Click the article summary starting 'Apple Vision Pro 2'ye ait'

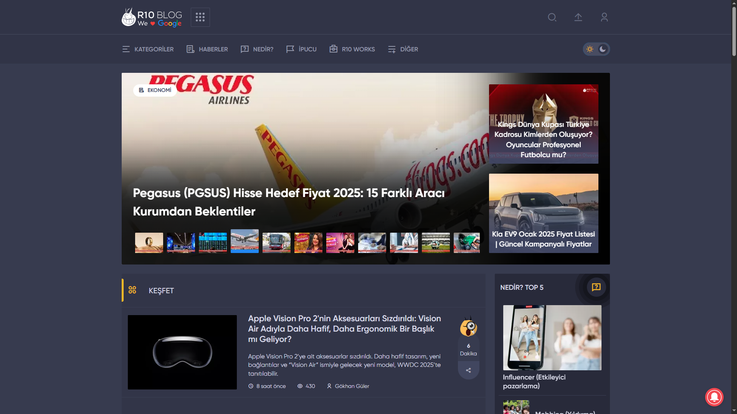pos(344,365)
